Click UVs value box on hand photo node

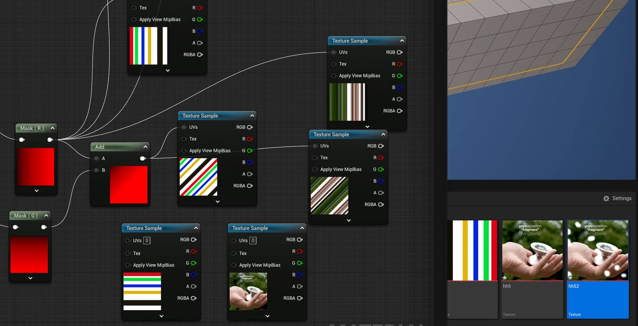click(x=253, y=241)
